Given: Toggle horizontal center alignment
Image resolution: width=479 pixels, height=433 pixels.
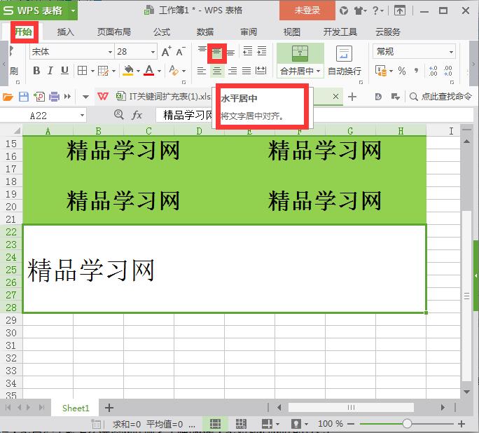Looking at the screenshot, I should pos(217,71).
